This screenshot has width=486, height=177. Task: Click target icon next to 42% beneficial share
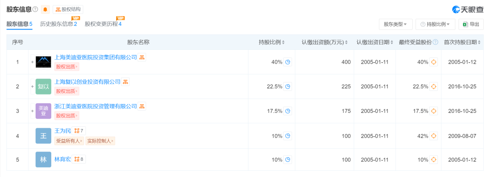[x=434, y=136]
